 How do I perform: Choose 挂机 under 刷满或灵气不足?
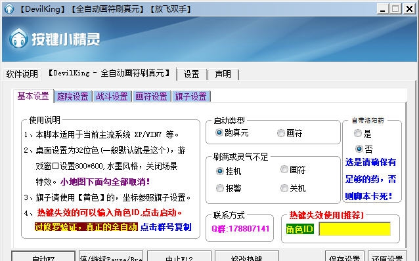228,171
